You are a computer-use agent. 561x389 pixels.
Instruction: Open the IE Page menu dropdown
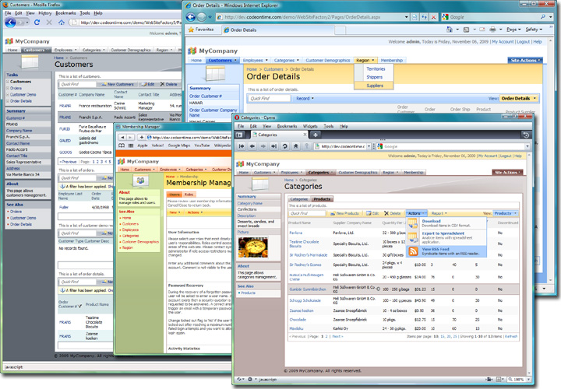(513, 30)
